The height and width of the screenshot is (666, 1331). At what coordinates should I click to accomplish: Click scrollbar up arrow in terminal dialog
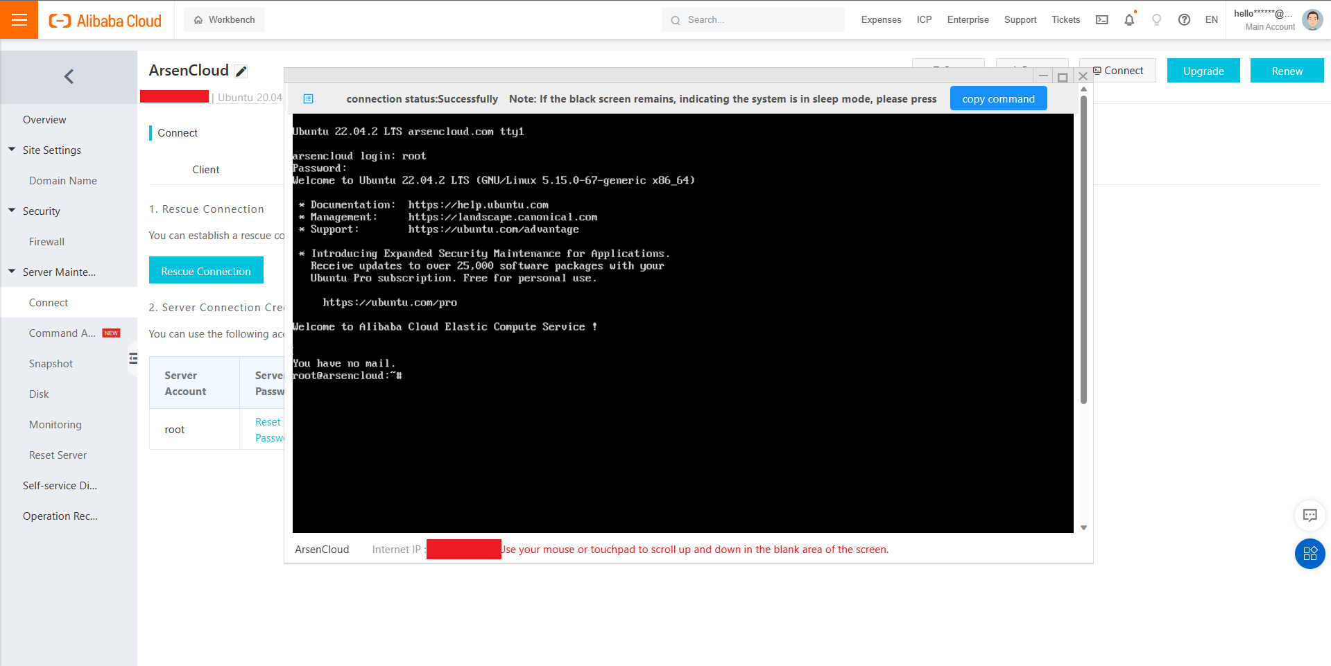coord(1083,89)
